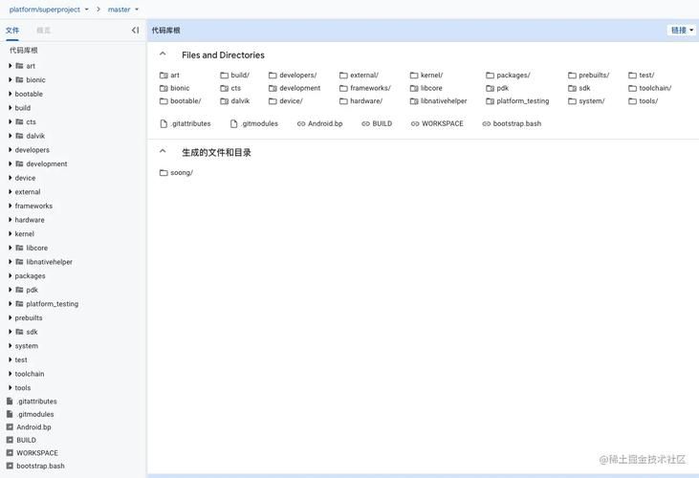
Task: Collapse the 生成的文件和目录 section
Action: [163, 152]
